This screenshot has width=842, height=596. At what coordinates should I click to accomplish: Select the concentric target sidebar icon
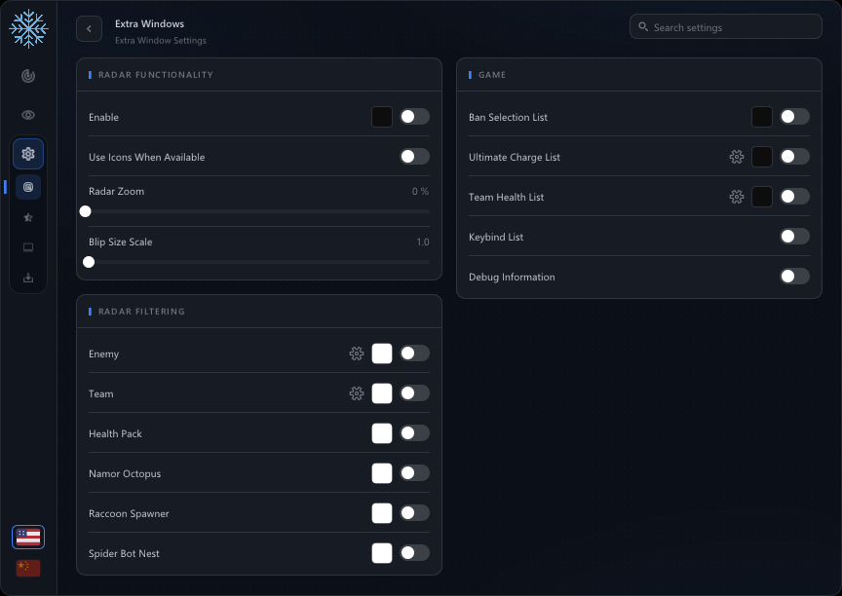pyautogui.click(x=28, y=187)
